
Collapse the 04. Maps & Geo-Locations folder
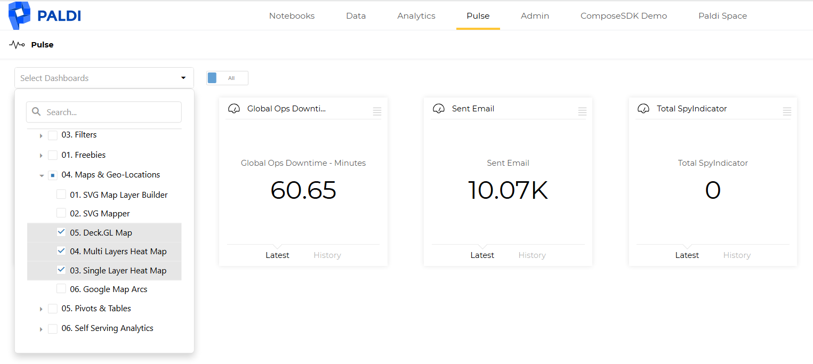42,175
